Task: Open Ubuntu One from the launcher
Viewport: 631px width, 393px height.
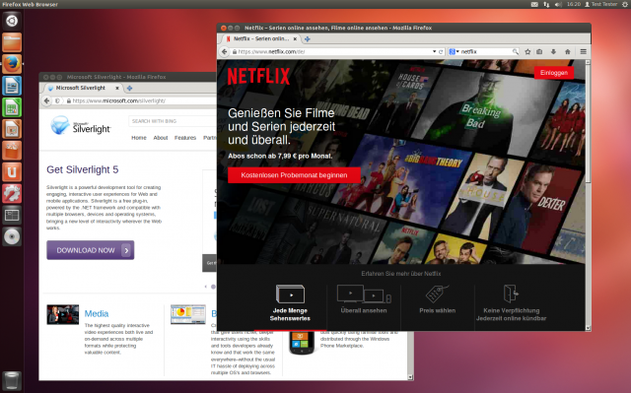Action: pyautogui.click(x=12, y=172)
